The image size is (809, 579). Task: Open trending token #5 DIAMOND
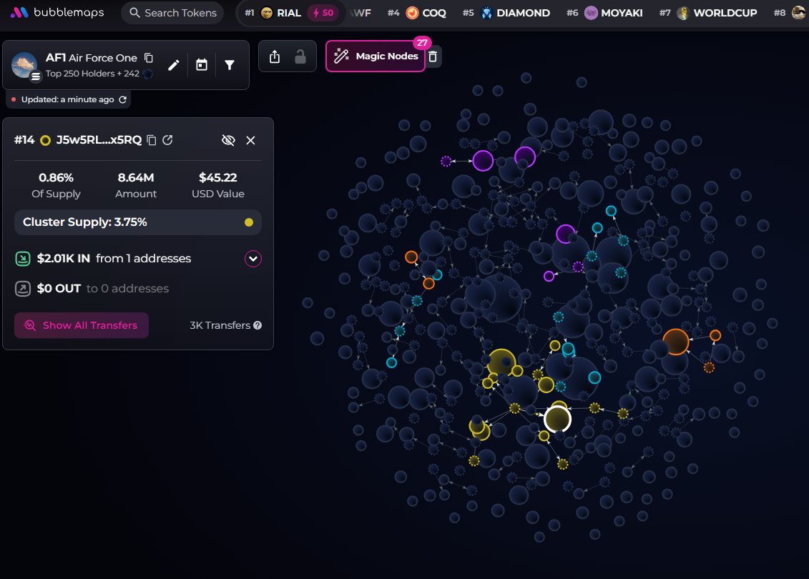tap(506, 13)
